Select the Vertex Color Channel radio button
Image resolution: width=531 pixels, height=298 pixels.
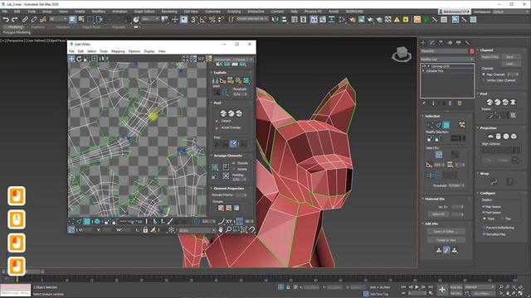click(x=484, y=80)
